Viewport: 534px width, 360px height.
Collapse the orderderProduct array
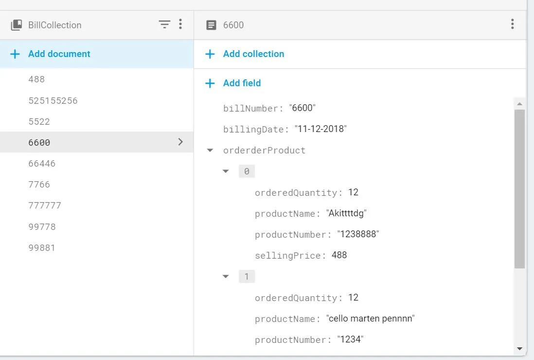click(210, 151)
